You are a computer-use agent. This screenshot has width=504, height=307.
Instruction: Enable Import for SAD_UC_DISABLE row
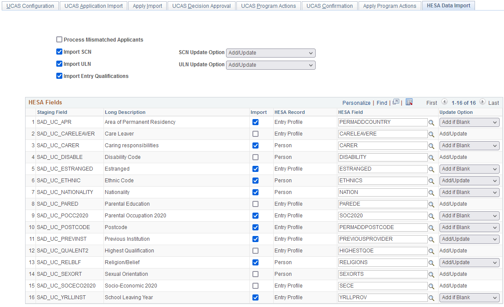click(x=255, y=157)
